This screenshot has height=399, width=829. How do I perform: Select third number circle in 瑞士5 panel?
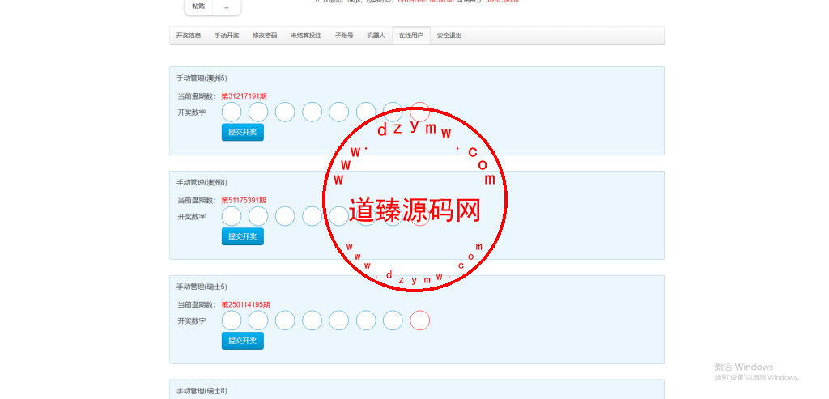tap(285, 320)
